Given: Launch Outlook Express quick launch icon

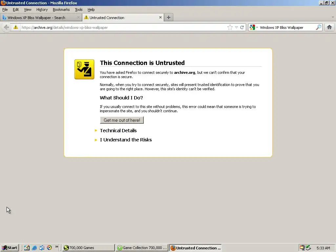Looking at the screenshot, I should coord(42,248).
